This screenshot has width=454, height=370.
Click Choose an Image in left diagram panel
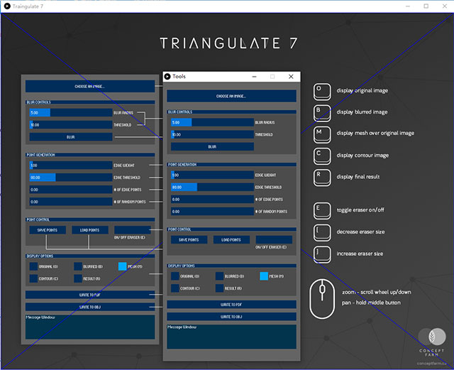pos(90,87)
